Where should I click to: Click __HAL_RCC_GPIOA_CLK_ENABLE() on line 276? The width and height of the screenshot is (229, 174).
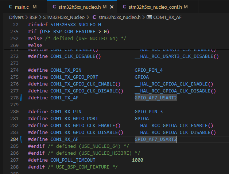[174, 84]
